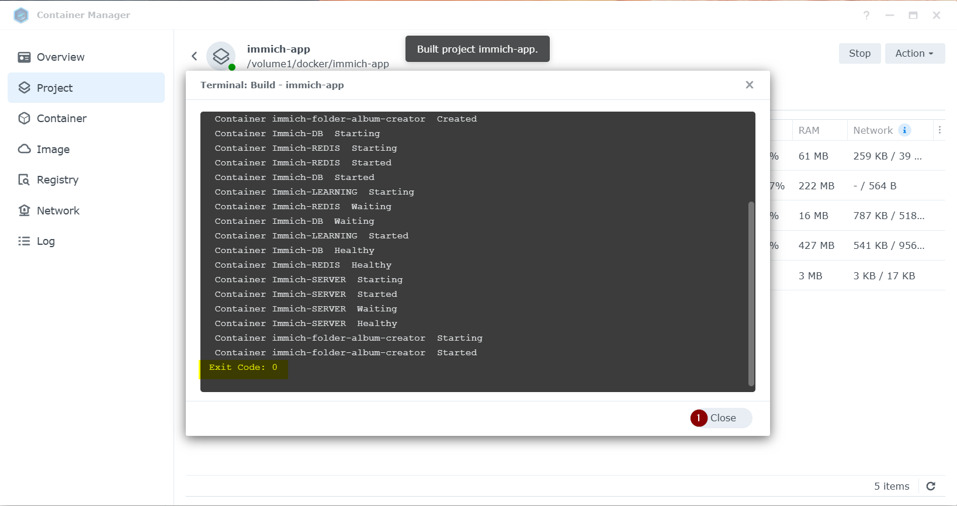Click the Overview sidebar icon
Viewport: 957px width, 506px height.
click(x=24, y=57)
